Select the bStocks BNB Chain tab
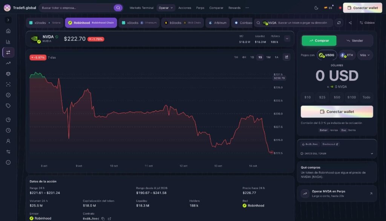386x221 pixels. (x=183, y=23)
